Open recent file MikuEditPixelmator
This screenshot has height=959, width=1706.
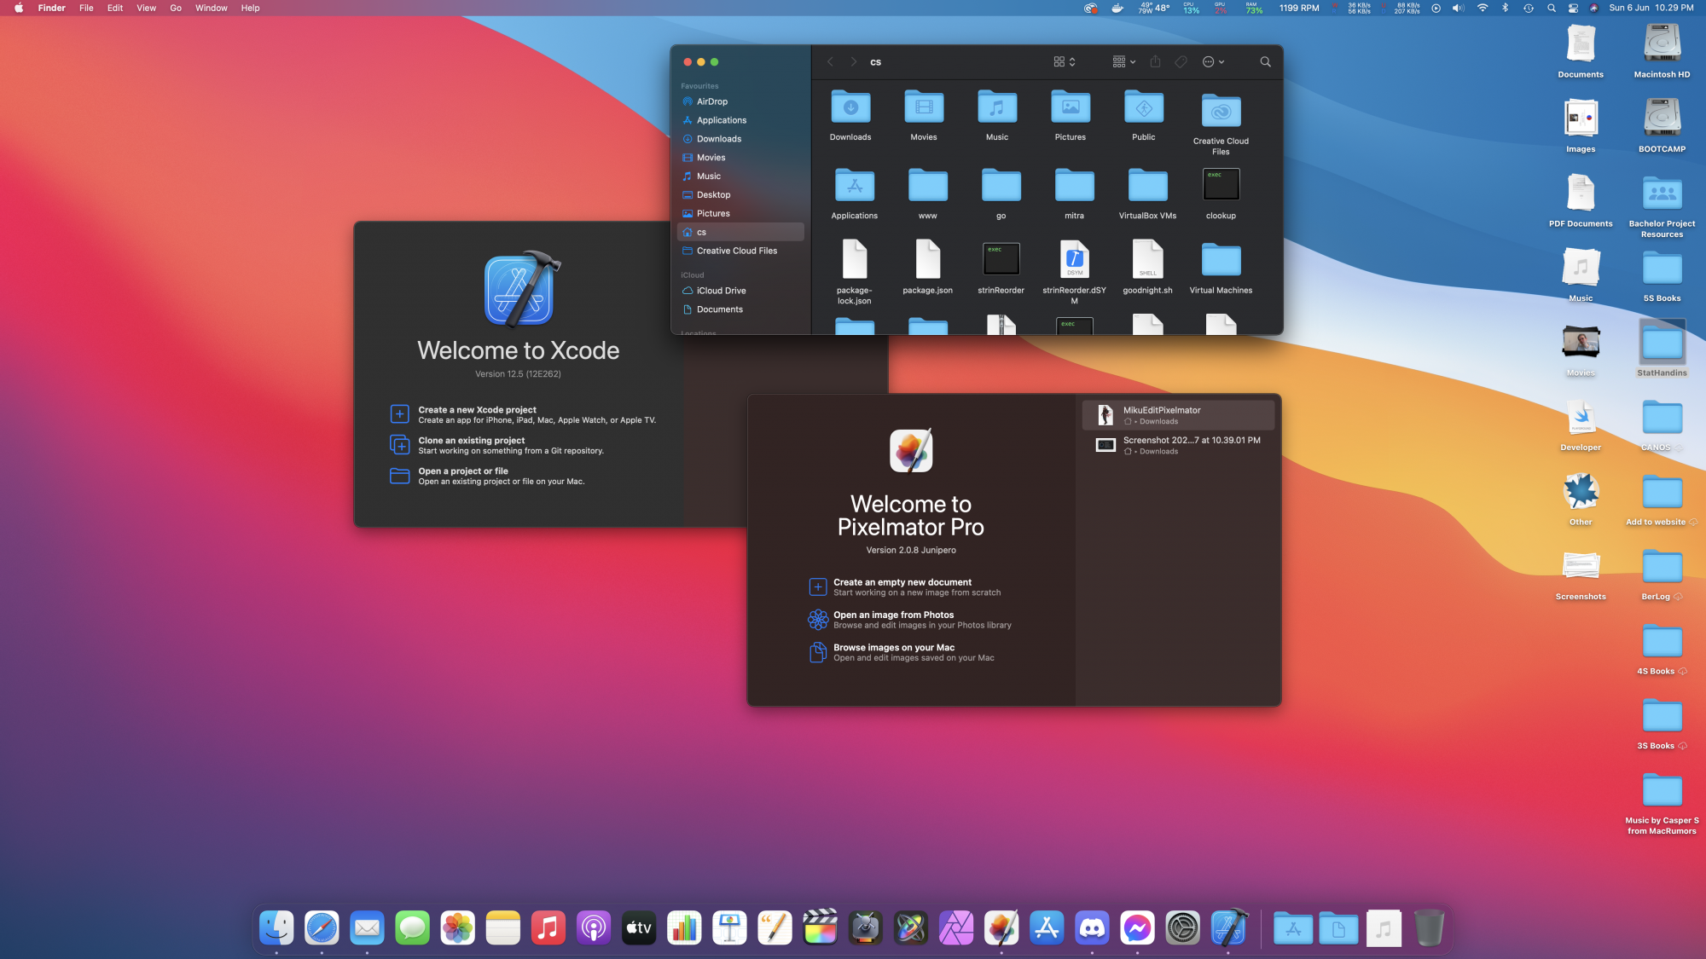click(x=1178, y=415)
